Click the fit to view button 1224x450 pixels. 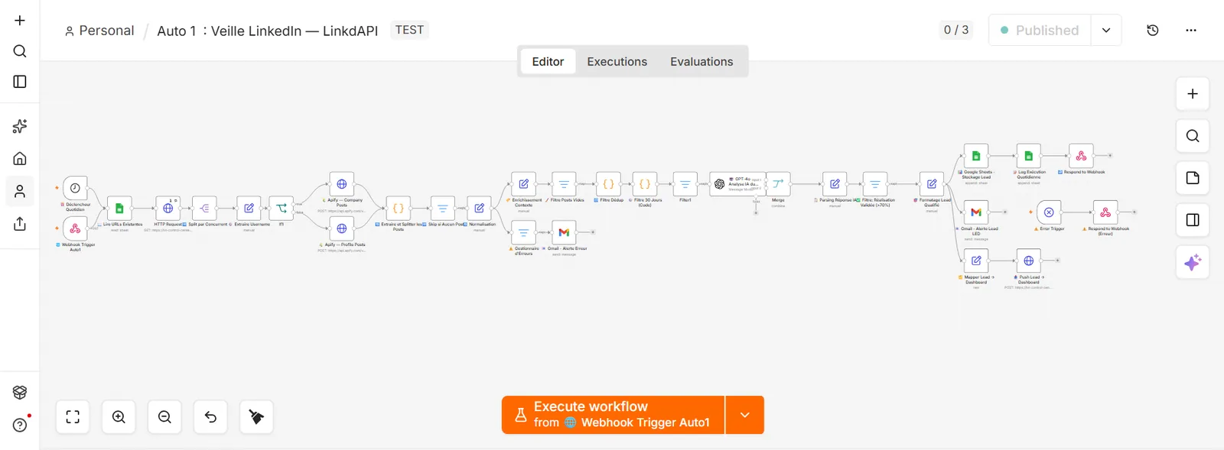coord(73,417)
